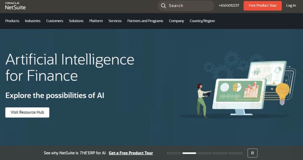Click Get a Free Product Tour link
Viewport: 303px width, 160px height.
(x=131, y=153)
